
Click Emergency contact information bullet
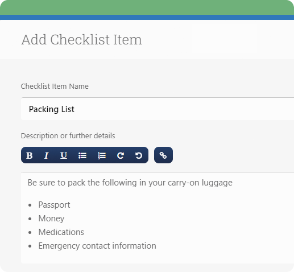coord(97,246)
